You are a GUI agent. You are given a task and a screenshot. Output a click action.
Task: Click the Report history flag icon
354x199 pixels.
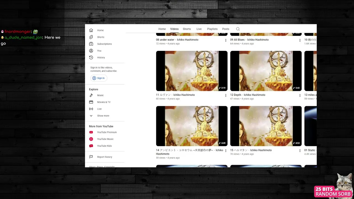[91, 157]
